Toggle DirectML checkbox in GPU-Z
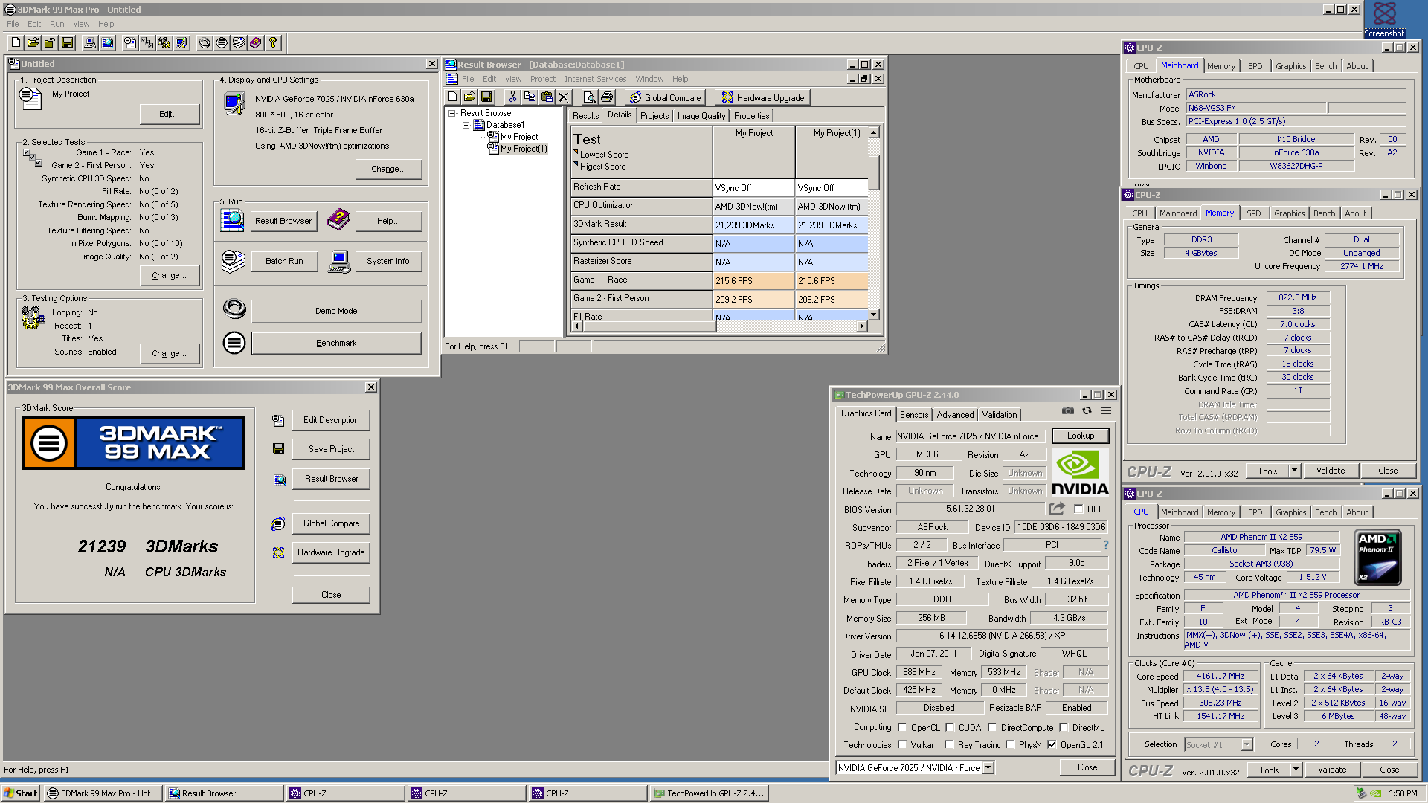The height and width of the screenshot is (803, 1428). [1064, 728]
